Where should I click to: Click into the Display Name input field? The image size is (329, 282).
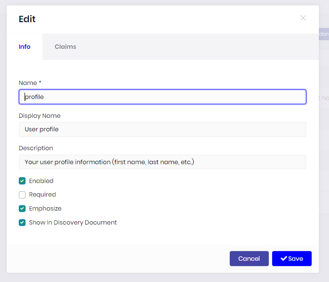(162, 129)
